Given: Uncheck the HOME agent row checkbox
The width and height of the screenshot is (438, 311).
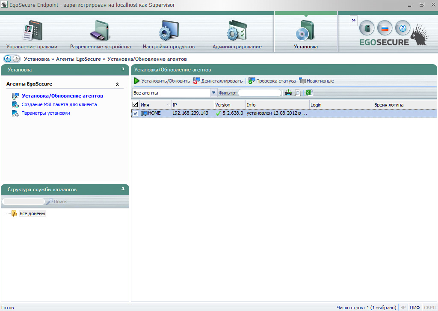Looking at the screenshot, I should [x=135, y=113].
